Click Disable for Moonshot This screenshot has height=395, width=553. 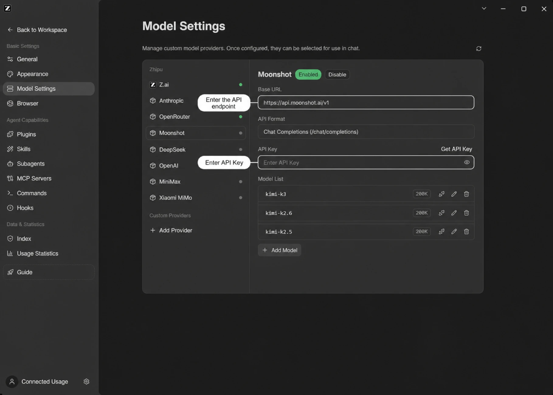click(337, 74)
